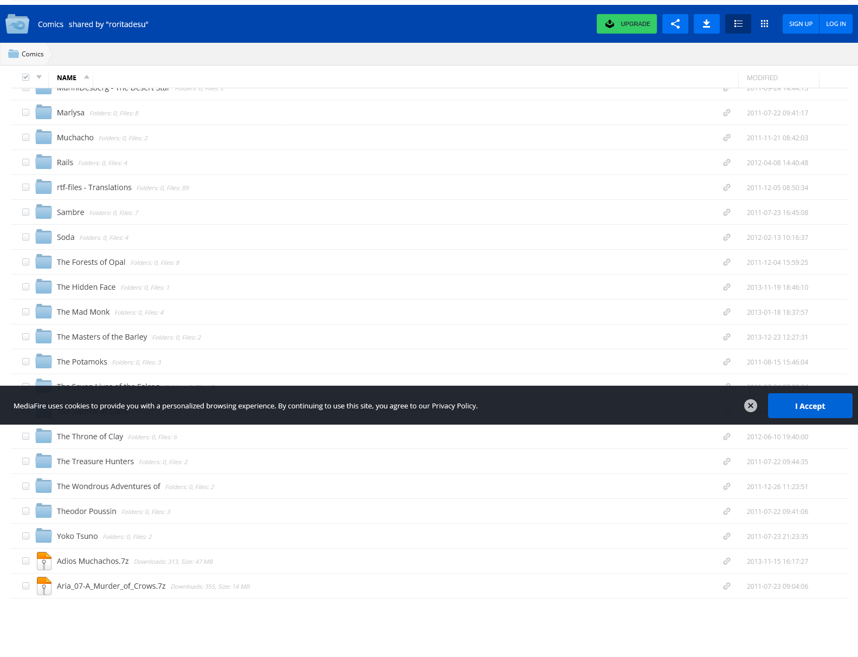
Task: Sort by the MODIFIED column header
Action: (762, 78)
